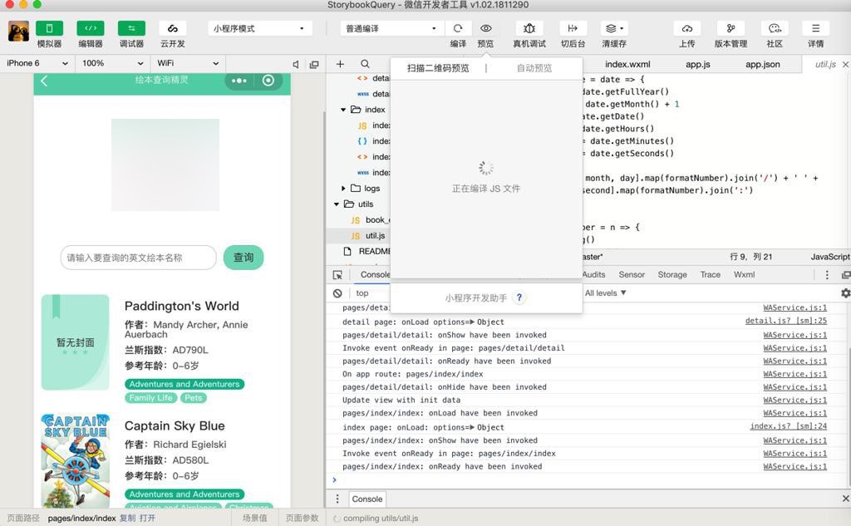Open 版本管理 version control

[x=730, y=28]
